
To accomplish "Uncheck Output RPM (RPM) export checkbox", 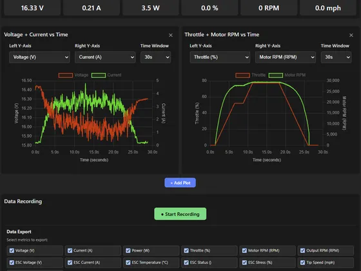I will (x=303, y=250).
